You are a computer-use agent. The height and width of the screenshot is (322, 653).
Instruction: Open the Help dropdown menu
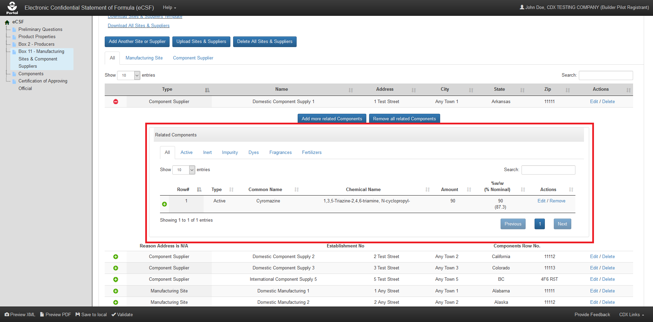pyautogui.click(x=169, y=8)
